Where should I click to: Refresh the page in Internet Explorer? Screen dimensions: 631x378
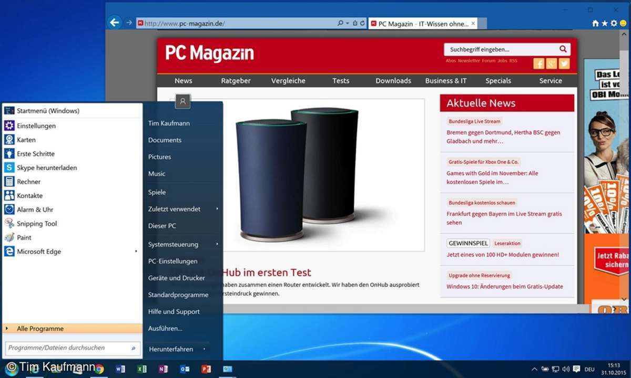[x=362, y=23]
